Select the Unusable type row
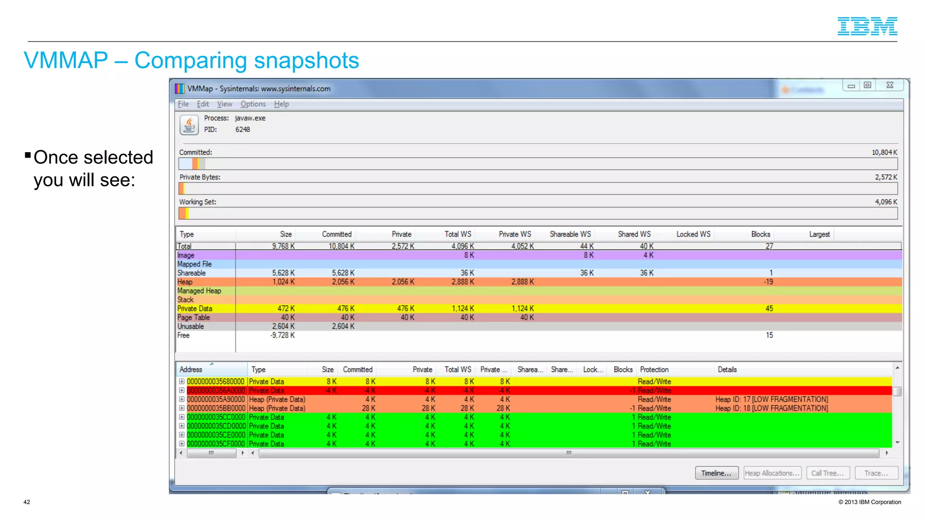This screenshot has width=925, height=520. [x=539, y=326]
